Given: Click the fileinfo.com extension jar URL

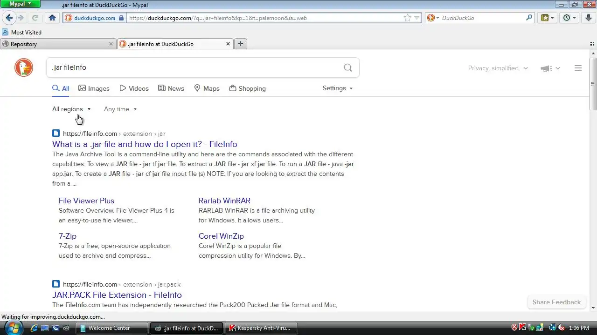Looking at the screenshot, I should pos(114,134).
